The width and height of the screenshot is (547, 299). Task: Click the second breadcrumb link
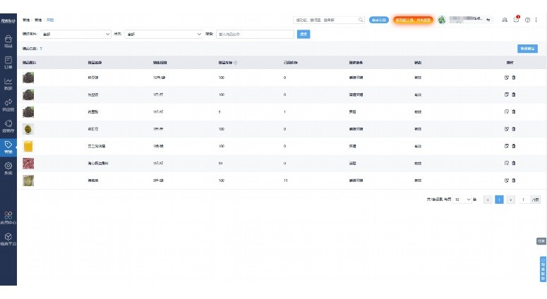(x=37, y=20)
